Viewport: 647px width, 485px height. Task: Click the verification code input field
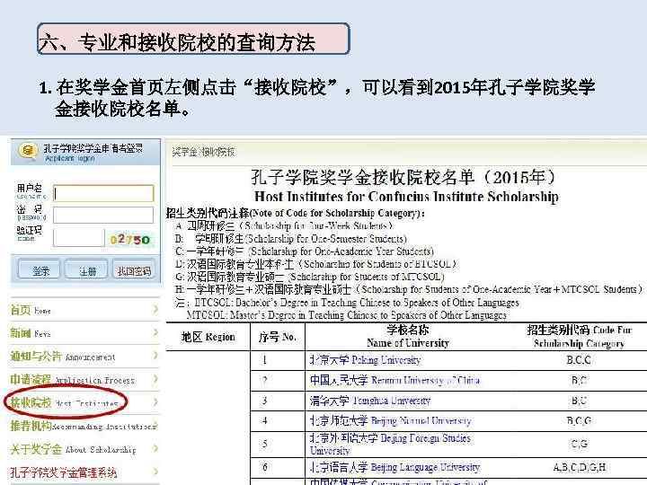(x=79, y=238)
